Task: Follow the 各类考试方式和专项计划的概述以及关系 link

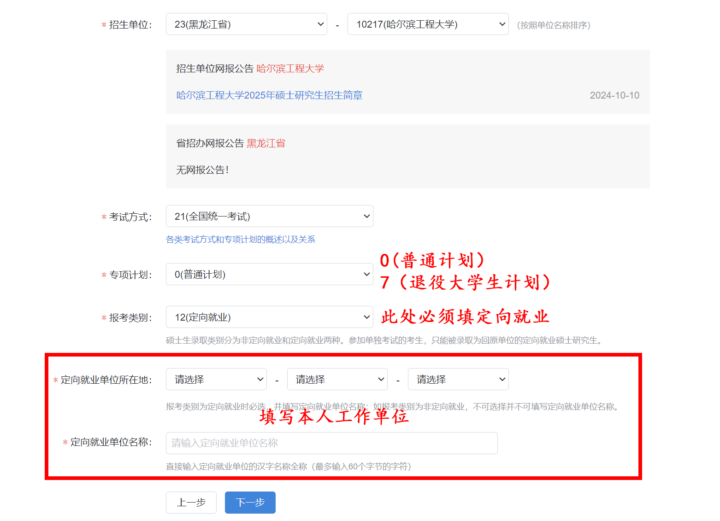Action: point(240,240)
